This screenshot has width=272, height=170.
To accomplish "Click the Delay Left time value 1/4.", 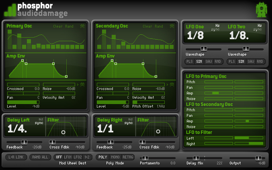I will (17, 128).
